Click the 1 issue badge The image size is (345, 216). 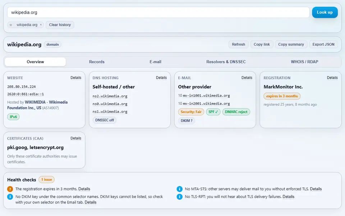(46, 180)
